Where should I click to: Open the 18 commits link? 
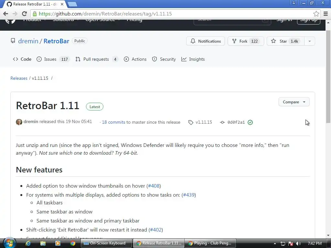point(113,122)
